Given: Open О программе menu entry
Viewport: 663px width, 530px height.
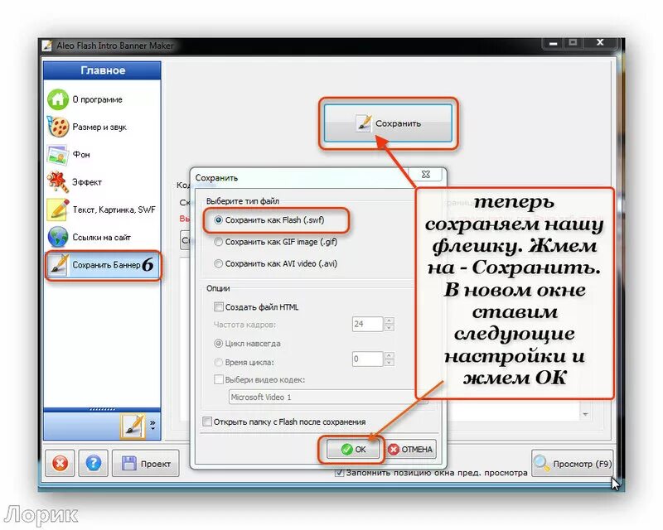Looking at the screenshot, I should click(97, 99).
